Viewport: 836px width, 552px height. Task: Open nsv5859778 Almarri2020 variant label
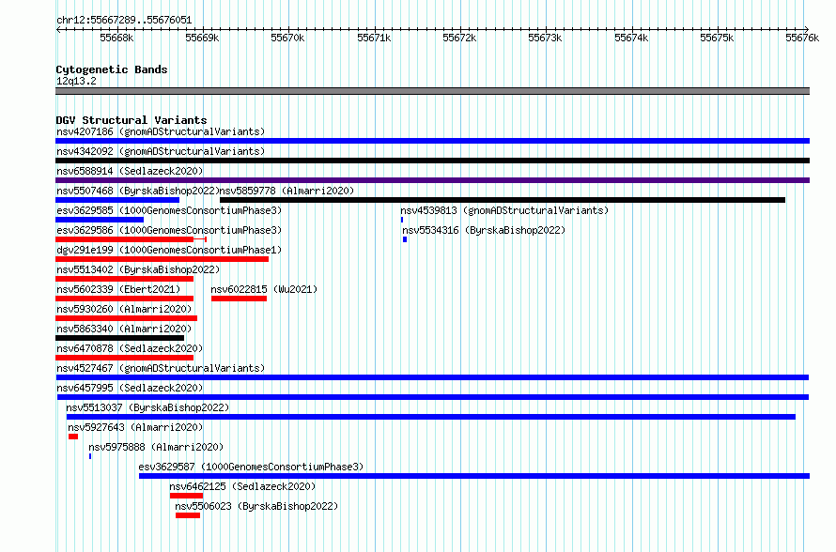[286, 191]
